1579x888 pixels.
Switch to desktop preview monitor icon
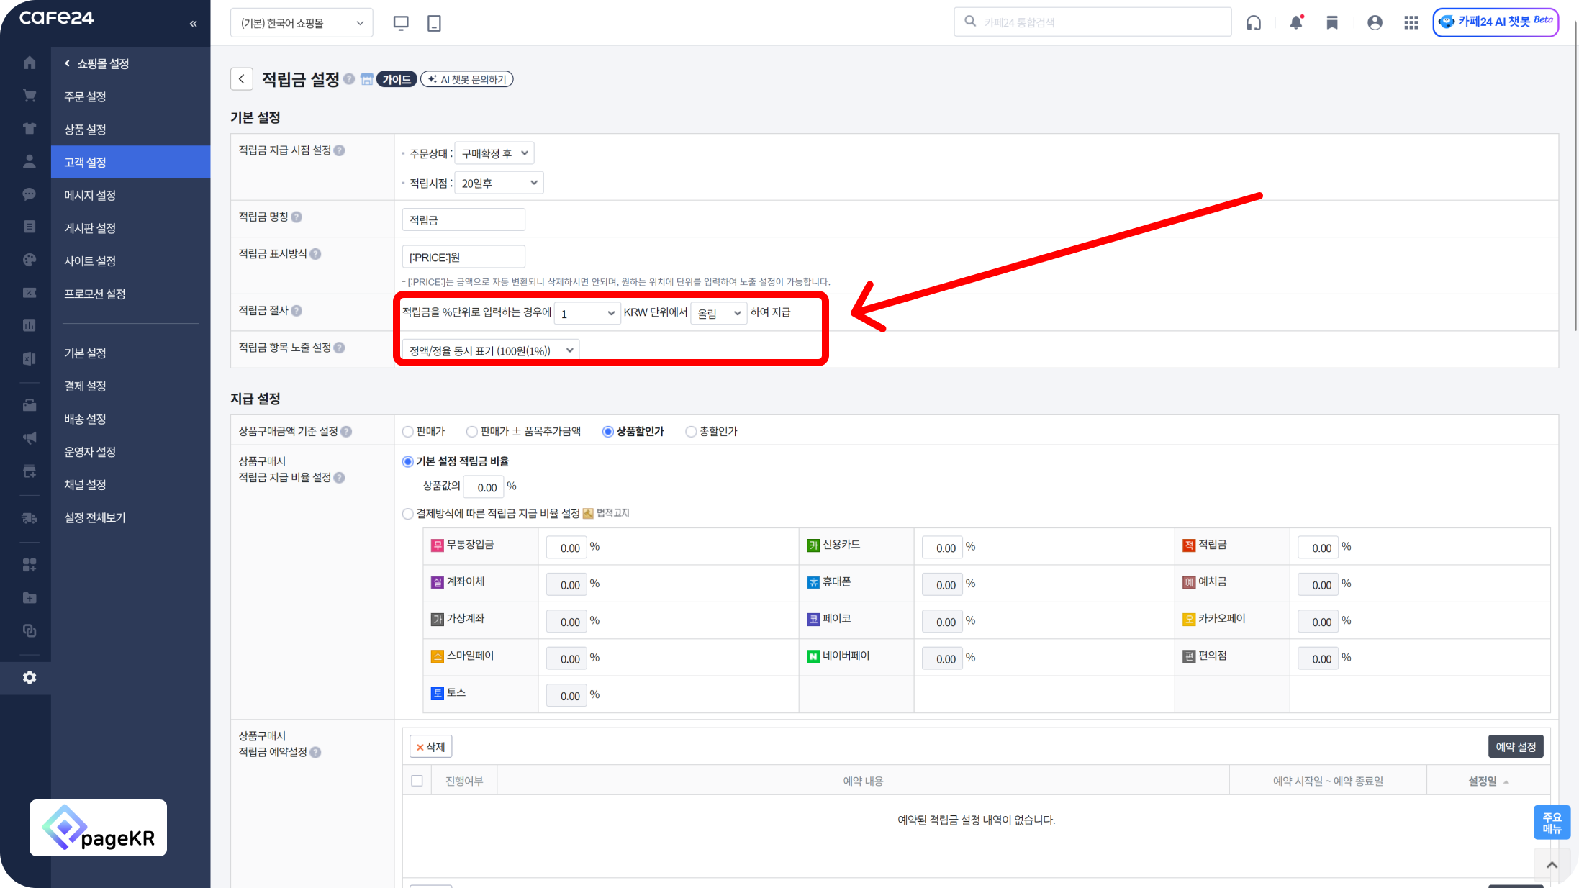(401, 23)
